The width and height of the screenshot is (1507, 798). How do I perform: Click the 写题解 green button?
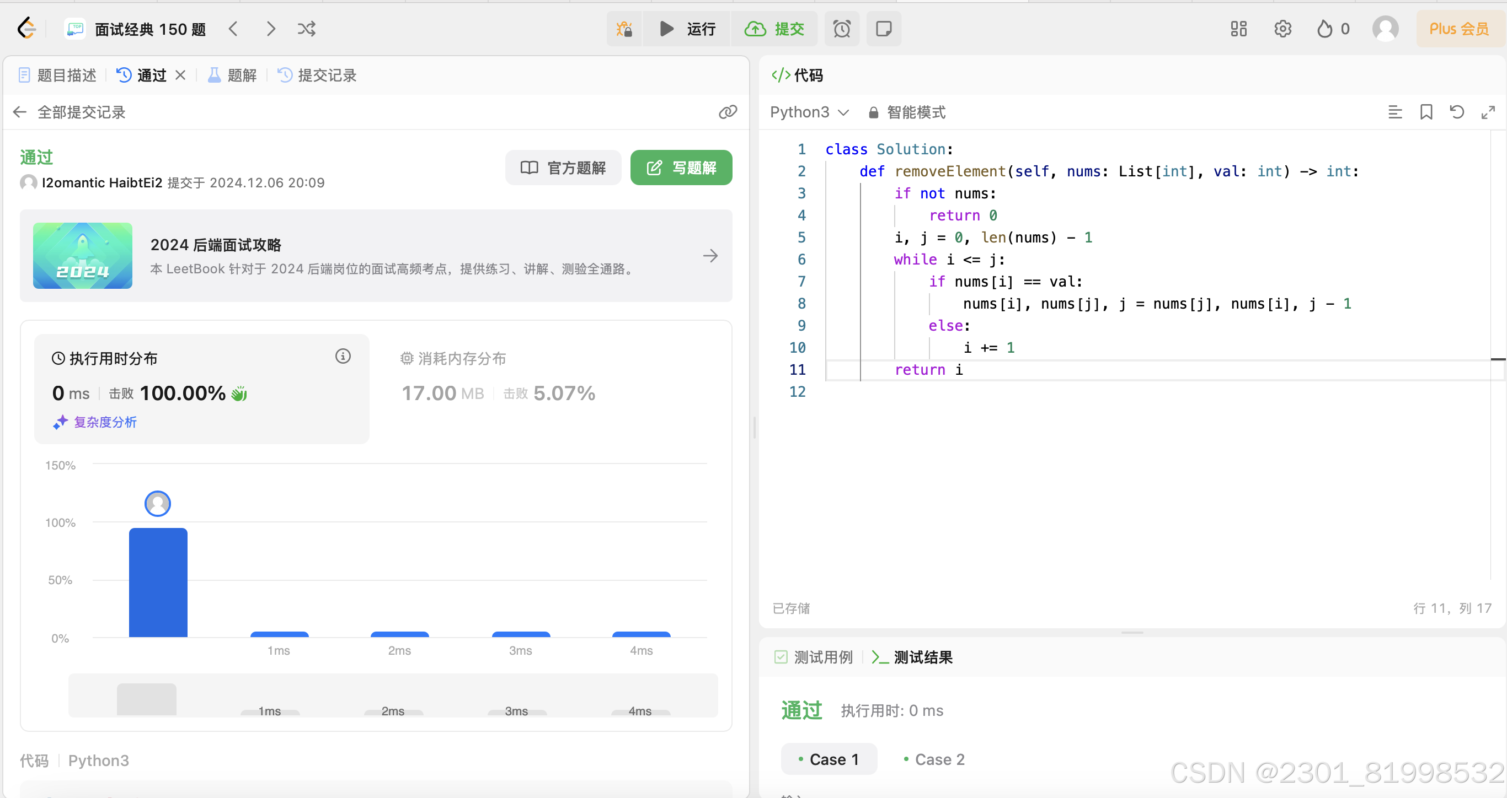681,168
